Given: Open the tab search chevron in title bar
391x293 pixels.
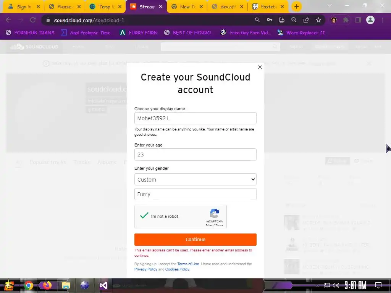Looking at the screenshot, I should coord(330,5).
